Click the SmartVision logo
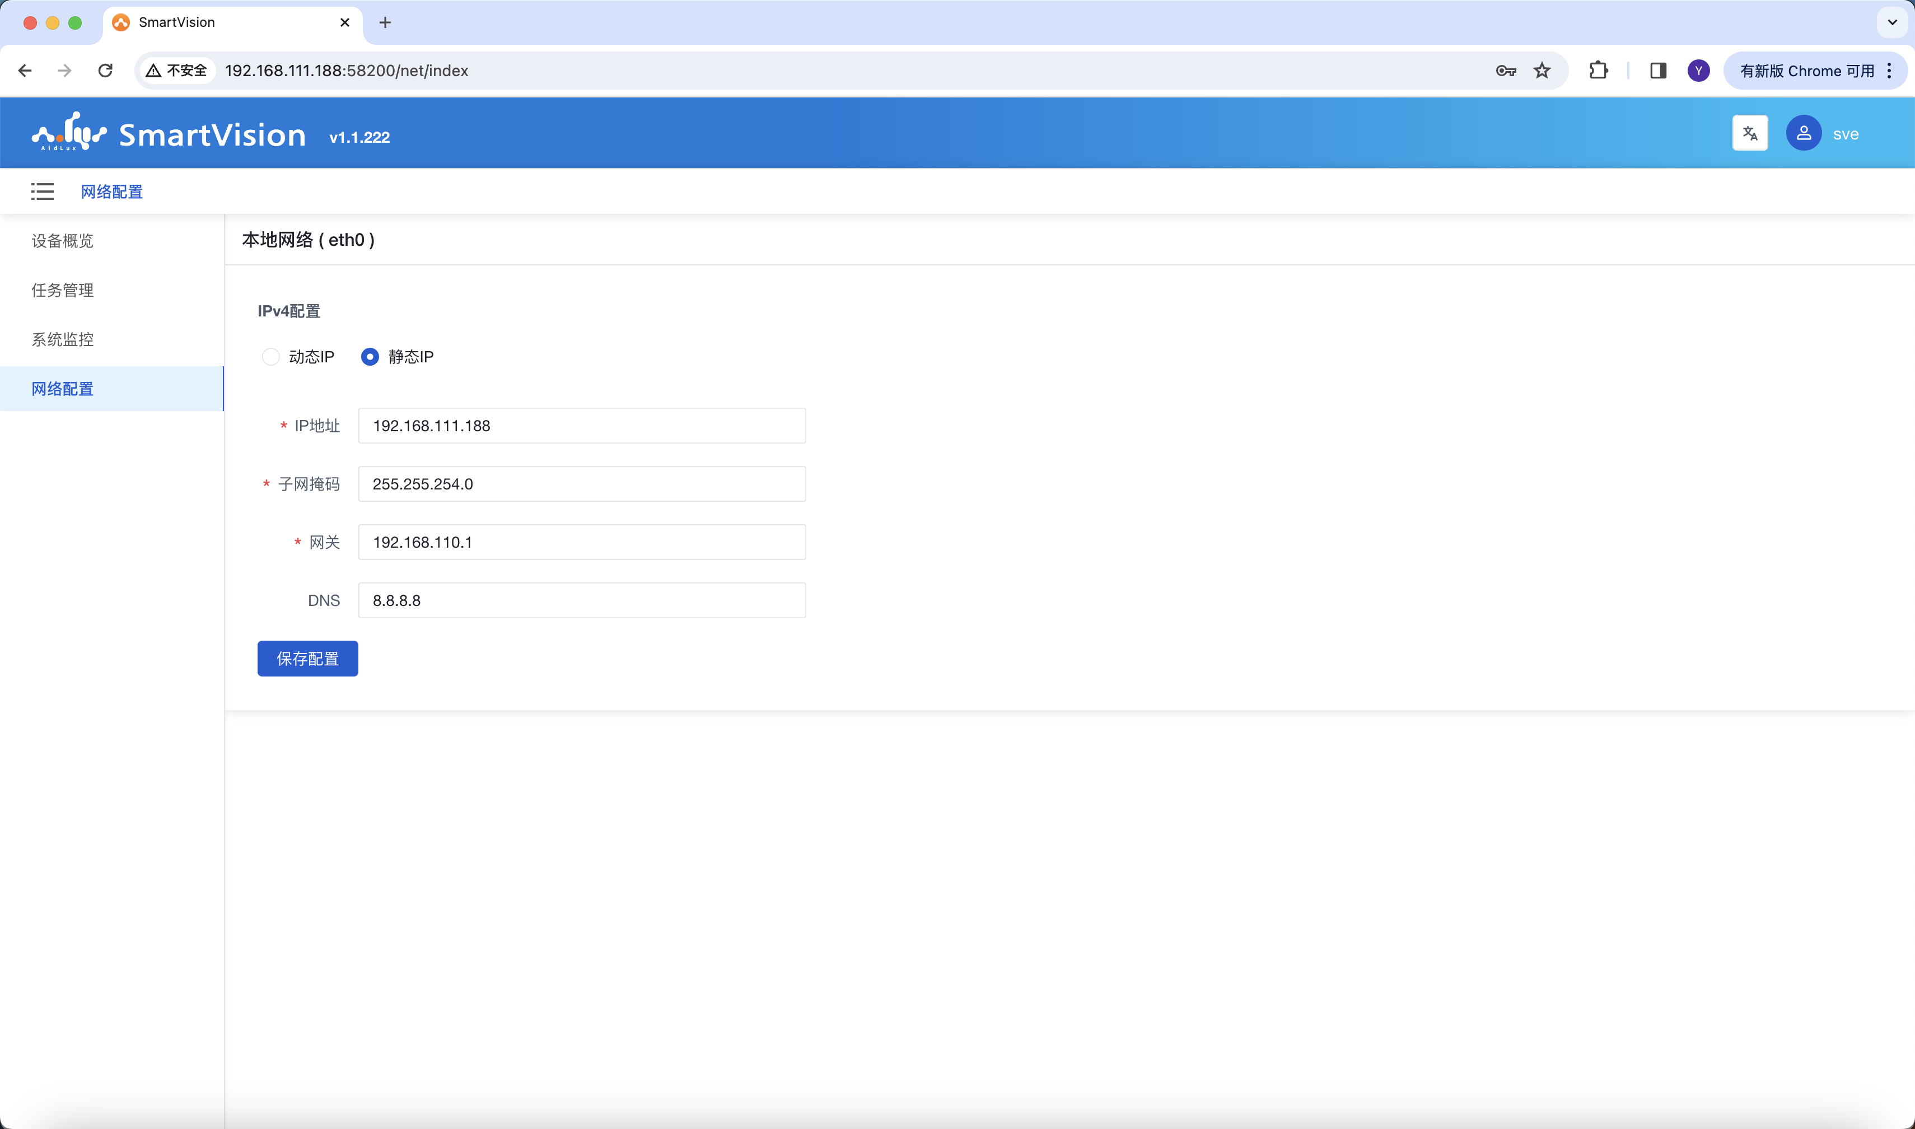The width and height of the screenshot is (1915, 1129). tap(169, 133)
